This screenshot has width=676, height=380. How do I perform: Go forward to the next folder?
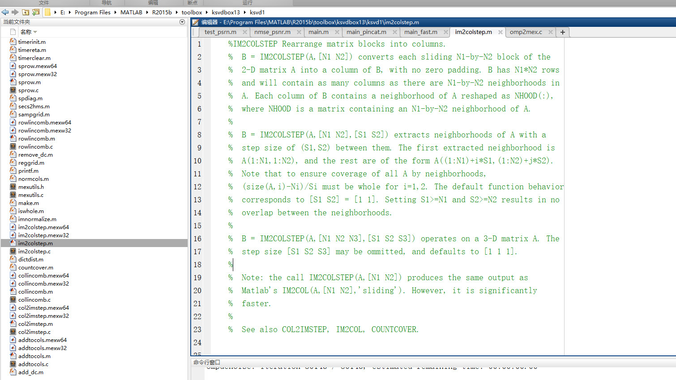tap(15, 12)
